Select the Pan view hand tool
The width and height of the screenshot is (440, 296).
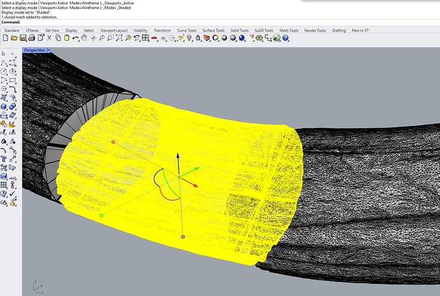(84, 38)
